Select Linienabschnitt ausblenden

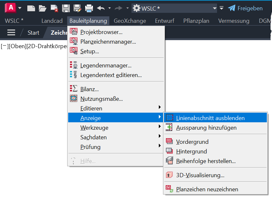(210, 118)
